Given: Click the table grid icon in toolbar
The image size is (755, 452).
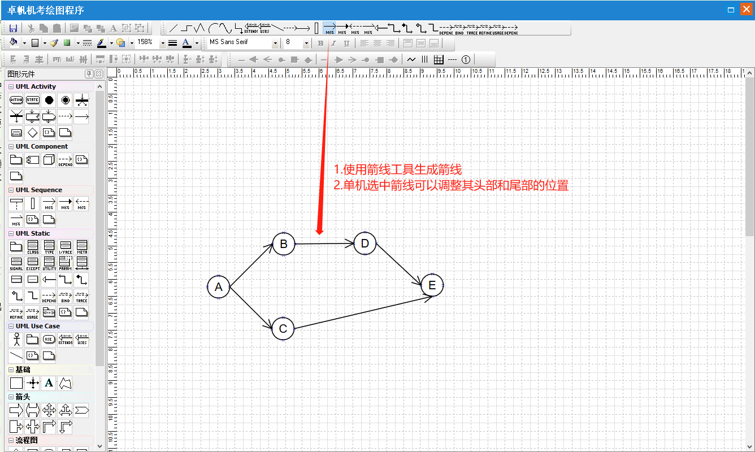Looking at the screenshot, I should pos(439,59).
